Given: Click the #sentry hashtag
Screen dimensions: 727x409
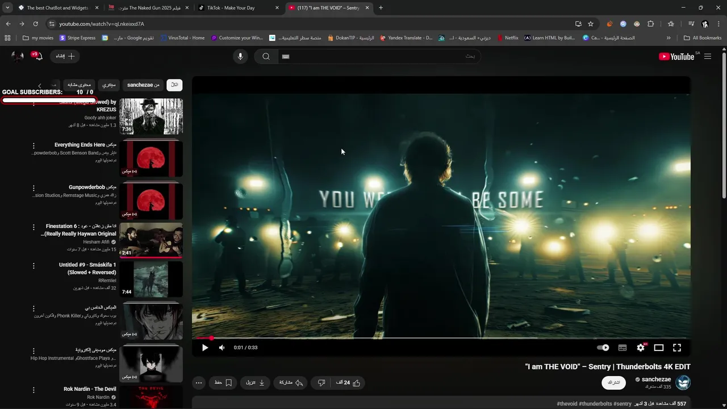Looking at the screenshot, I should (x=622, y=404).
